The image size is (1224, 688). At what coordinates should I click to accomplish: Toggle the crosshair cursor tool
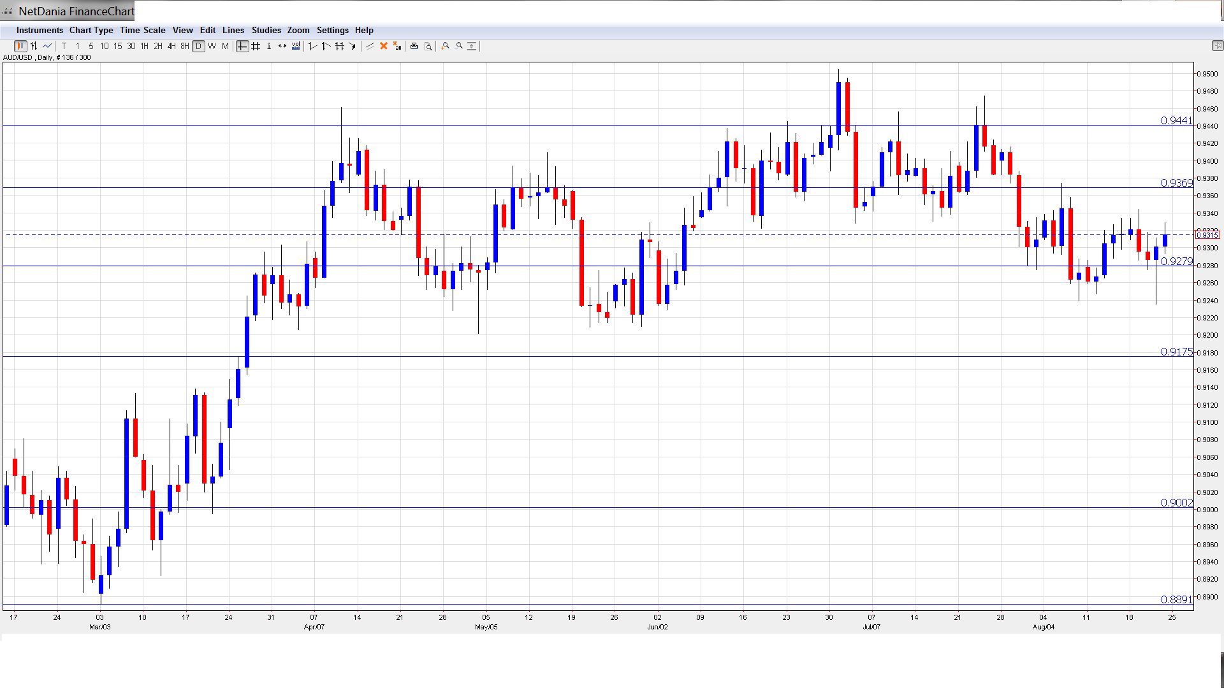[242, 46]
